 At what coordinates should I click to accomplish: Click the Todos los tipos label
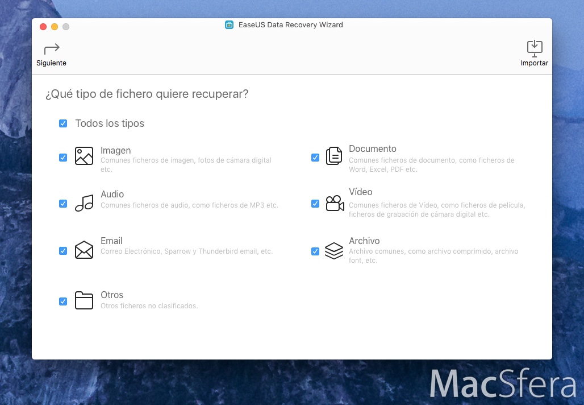tap(110, 123)
